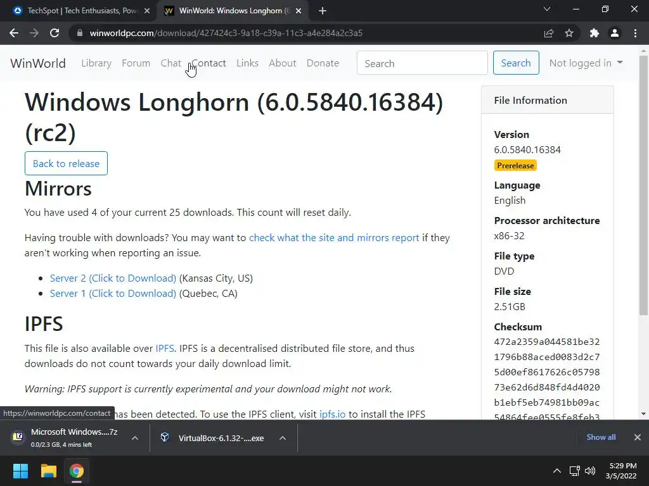Screen dimensions: 649x486
Task: Open the IPFS link in paragraph
Action: click(x=165, y=349)
